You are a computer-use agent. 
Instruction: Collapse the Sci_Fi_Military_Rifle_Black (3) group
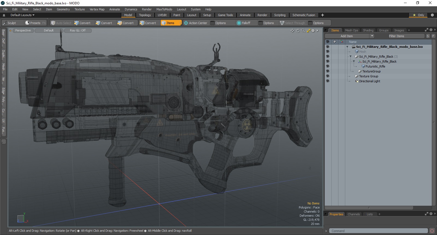click(x=350, y=57)
